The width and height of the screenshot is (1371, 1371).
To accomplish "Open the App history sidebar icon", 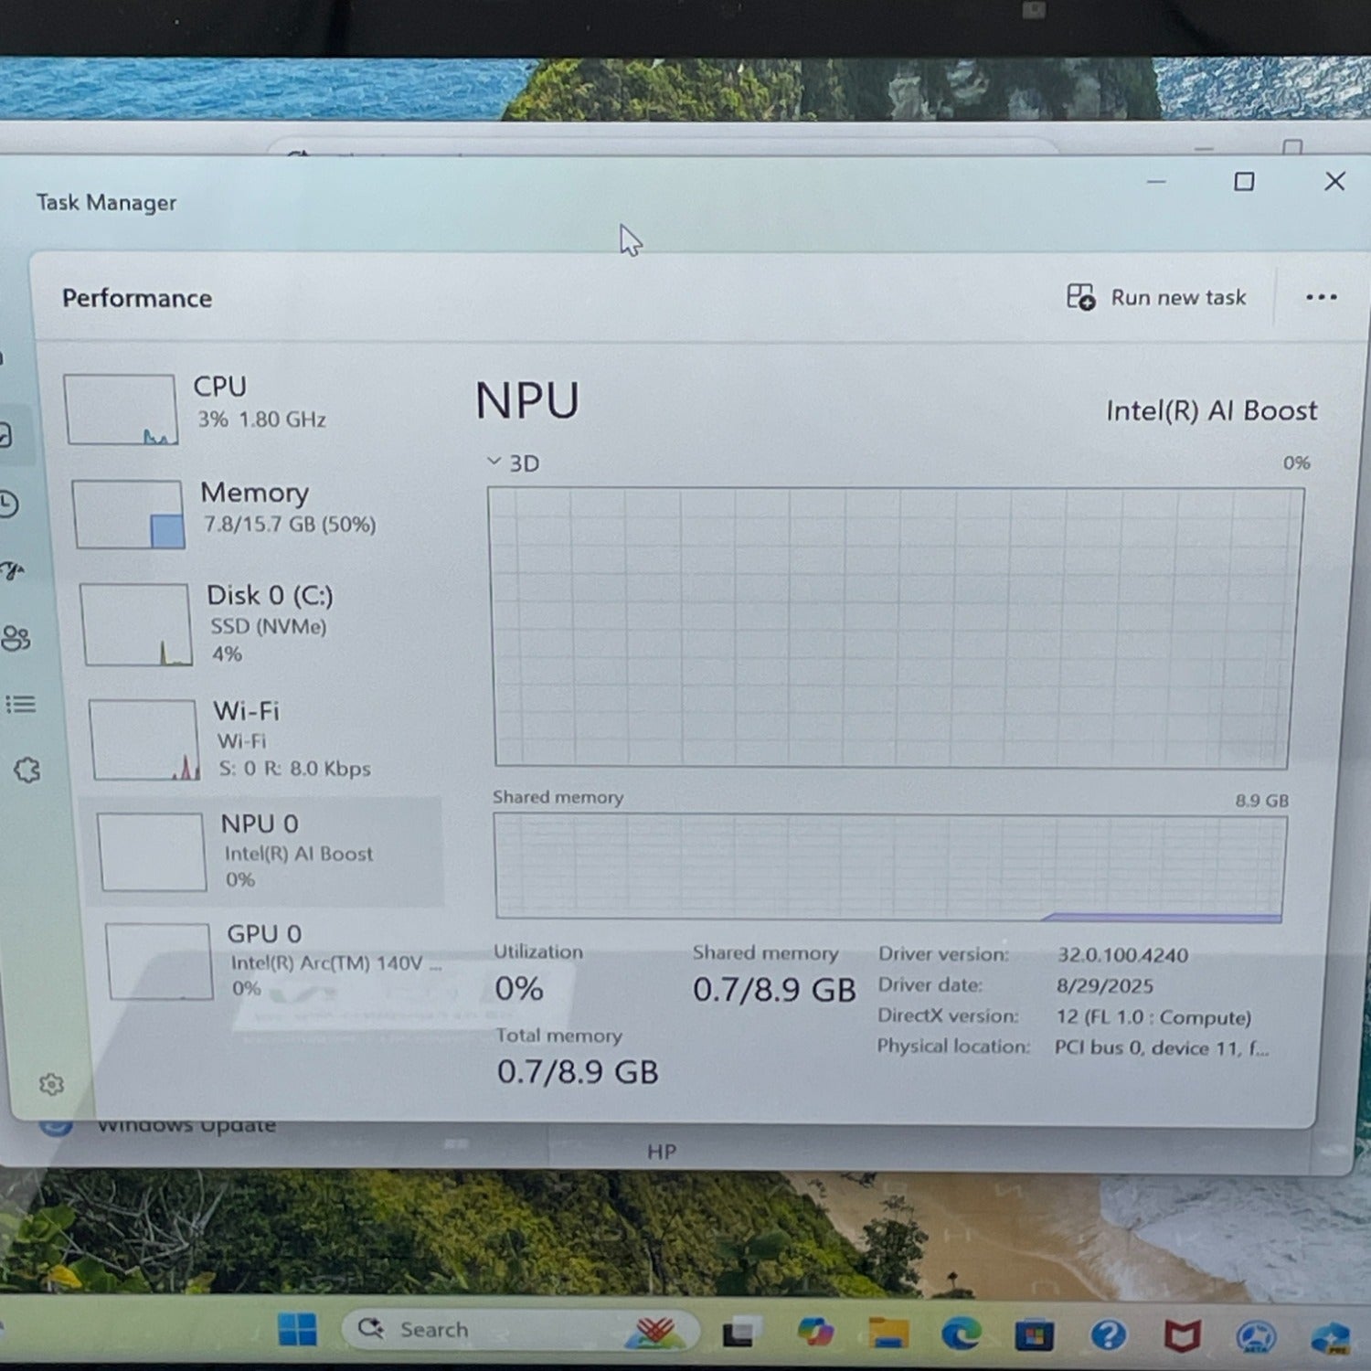I will point(8,504).
